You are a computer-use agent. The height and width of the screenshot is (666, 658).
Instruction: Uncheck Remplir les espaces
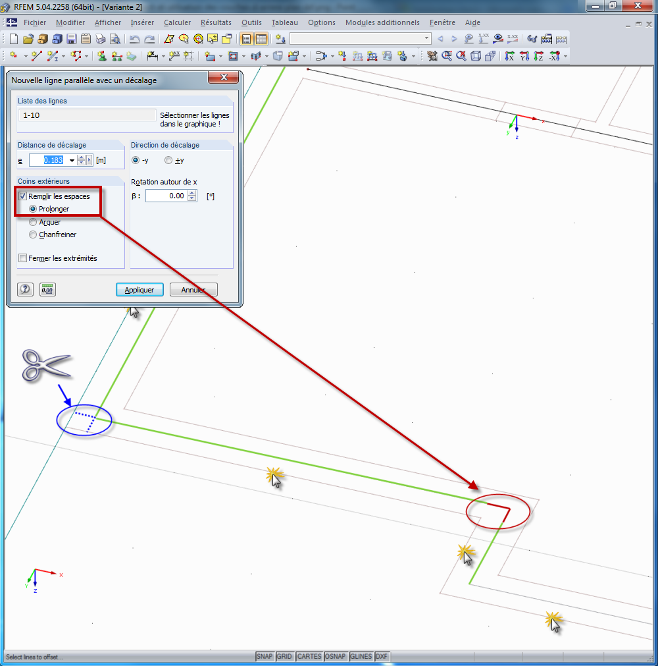pyautogui.click(x=22, y=196)
